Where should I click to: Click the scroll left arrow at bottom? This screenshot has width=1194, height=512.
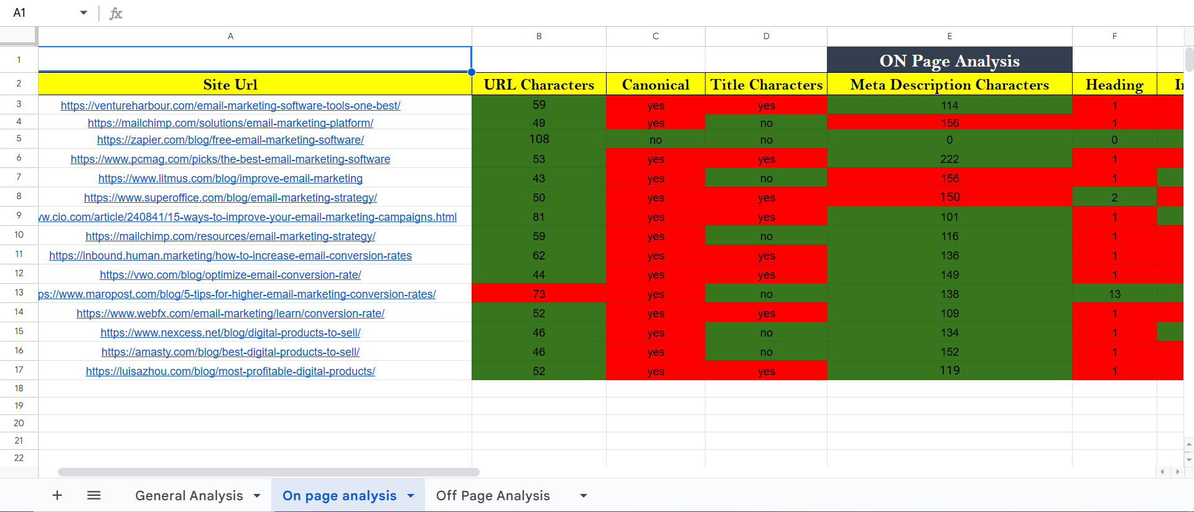click(1162, 472)
